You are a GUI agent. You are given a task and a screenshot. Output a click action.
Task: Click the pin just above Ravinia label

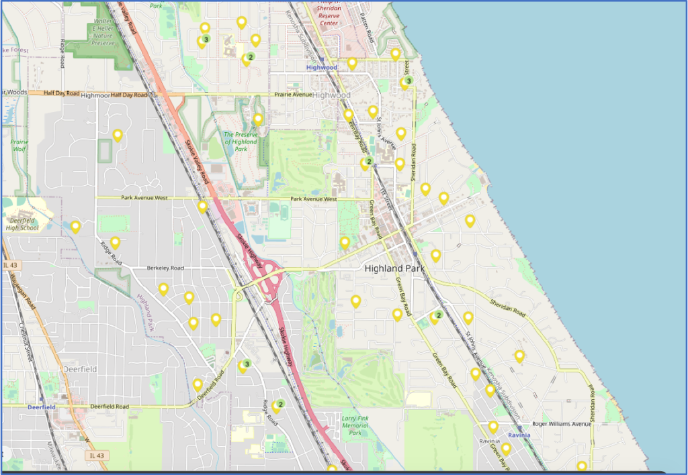tap(493, 427)
